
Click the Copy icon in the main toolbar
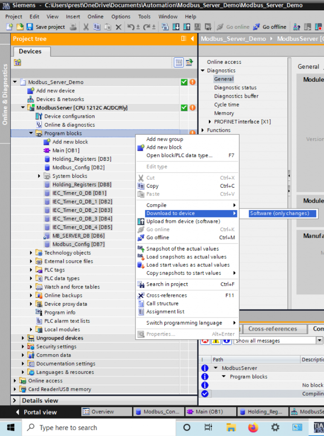click(x=97, y=27)
